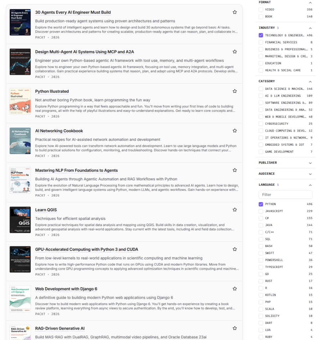Enable the Go language filter
316x340 pixels.
pyautogui.click(x=261, y=274)
